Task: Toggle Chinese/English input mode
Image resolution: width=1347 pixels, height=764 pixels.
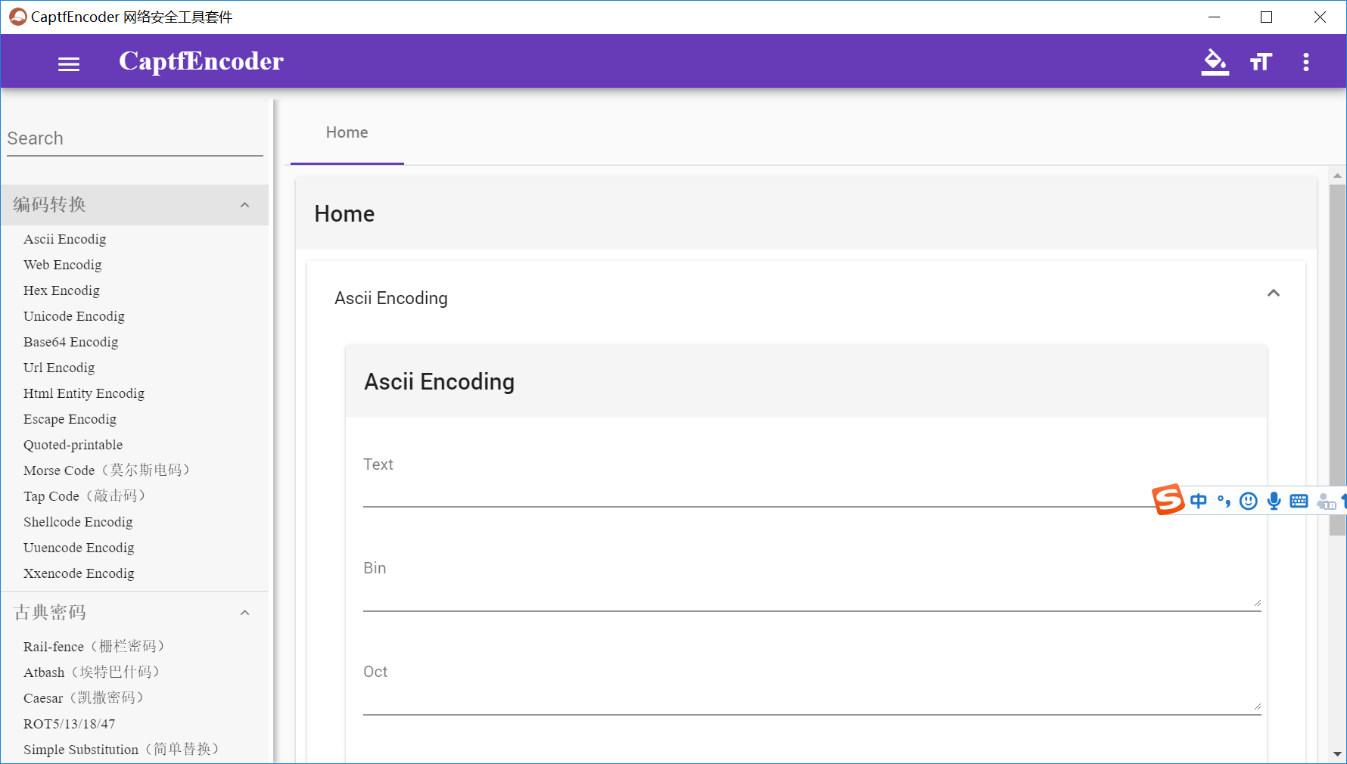Action: point(1199,501)
